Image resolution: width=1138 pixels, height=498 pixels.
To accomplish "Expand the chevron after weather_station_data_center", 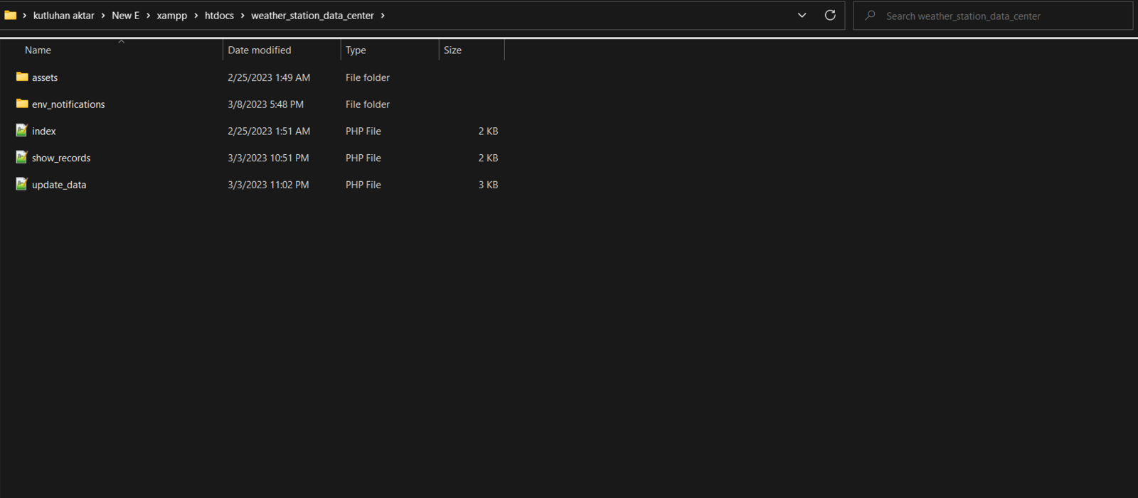I will (383, 16).
